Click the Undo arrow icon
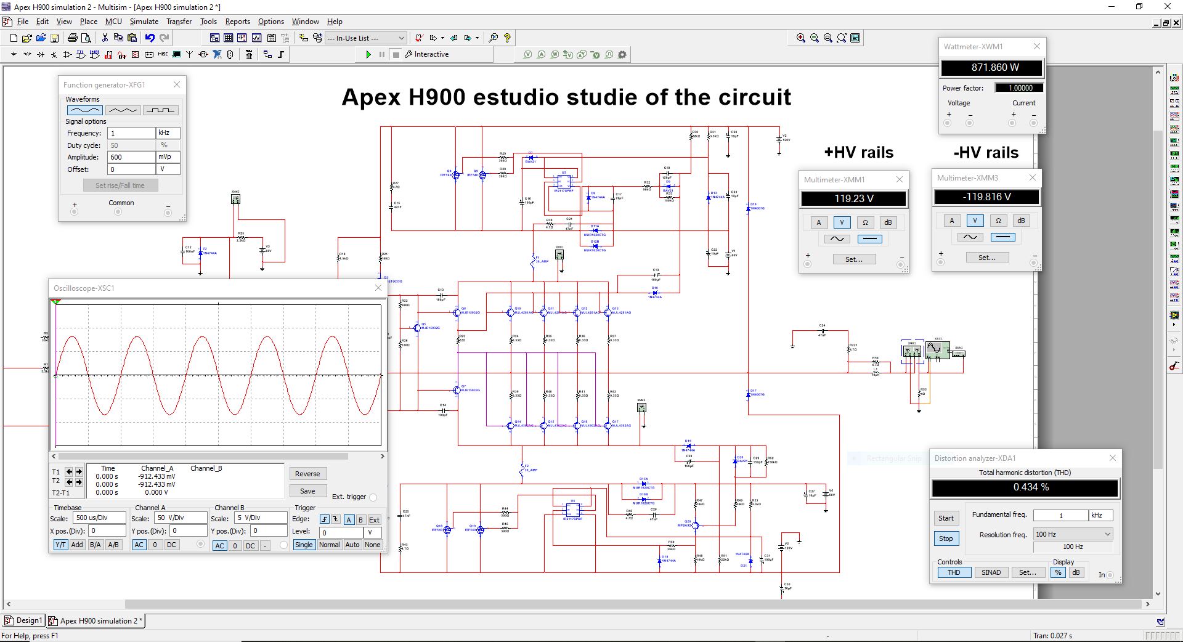This screenshot has height=642, width=1183. [150, 38]
